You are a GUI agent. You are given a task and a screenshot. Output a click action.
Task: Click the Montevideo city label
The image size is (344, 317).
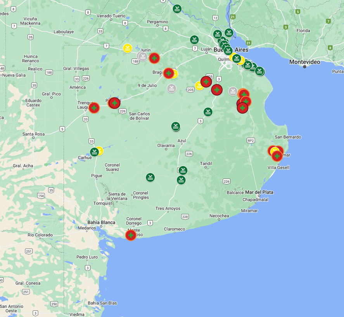pos(304,62)
